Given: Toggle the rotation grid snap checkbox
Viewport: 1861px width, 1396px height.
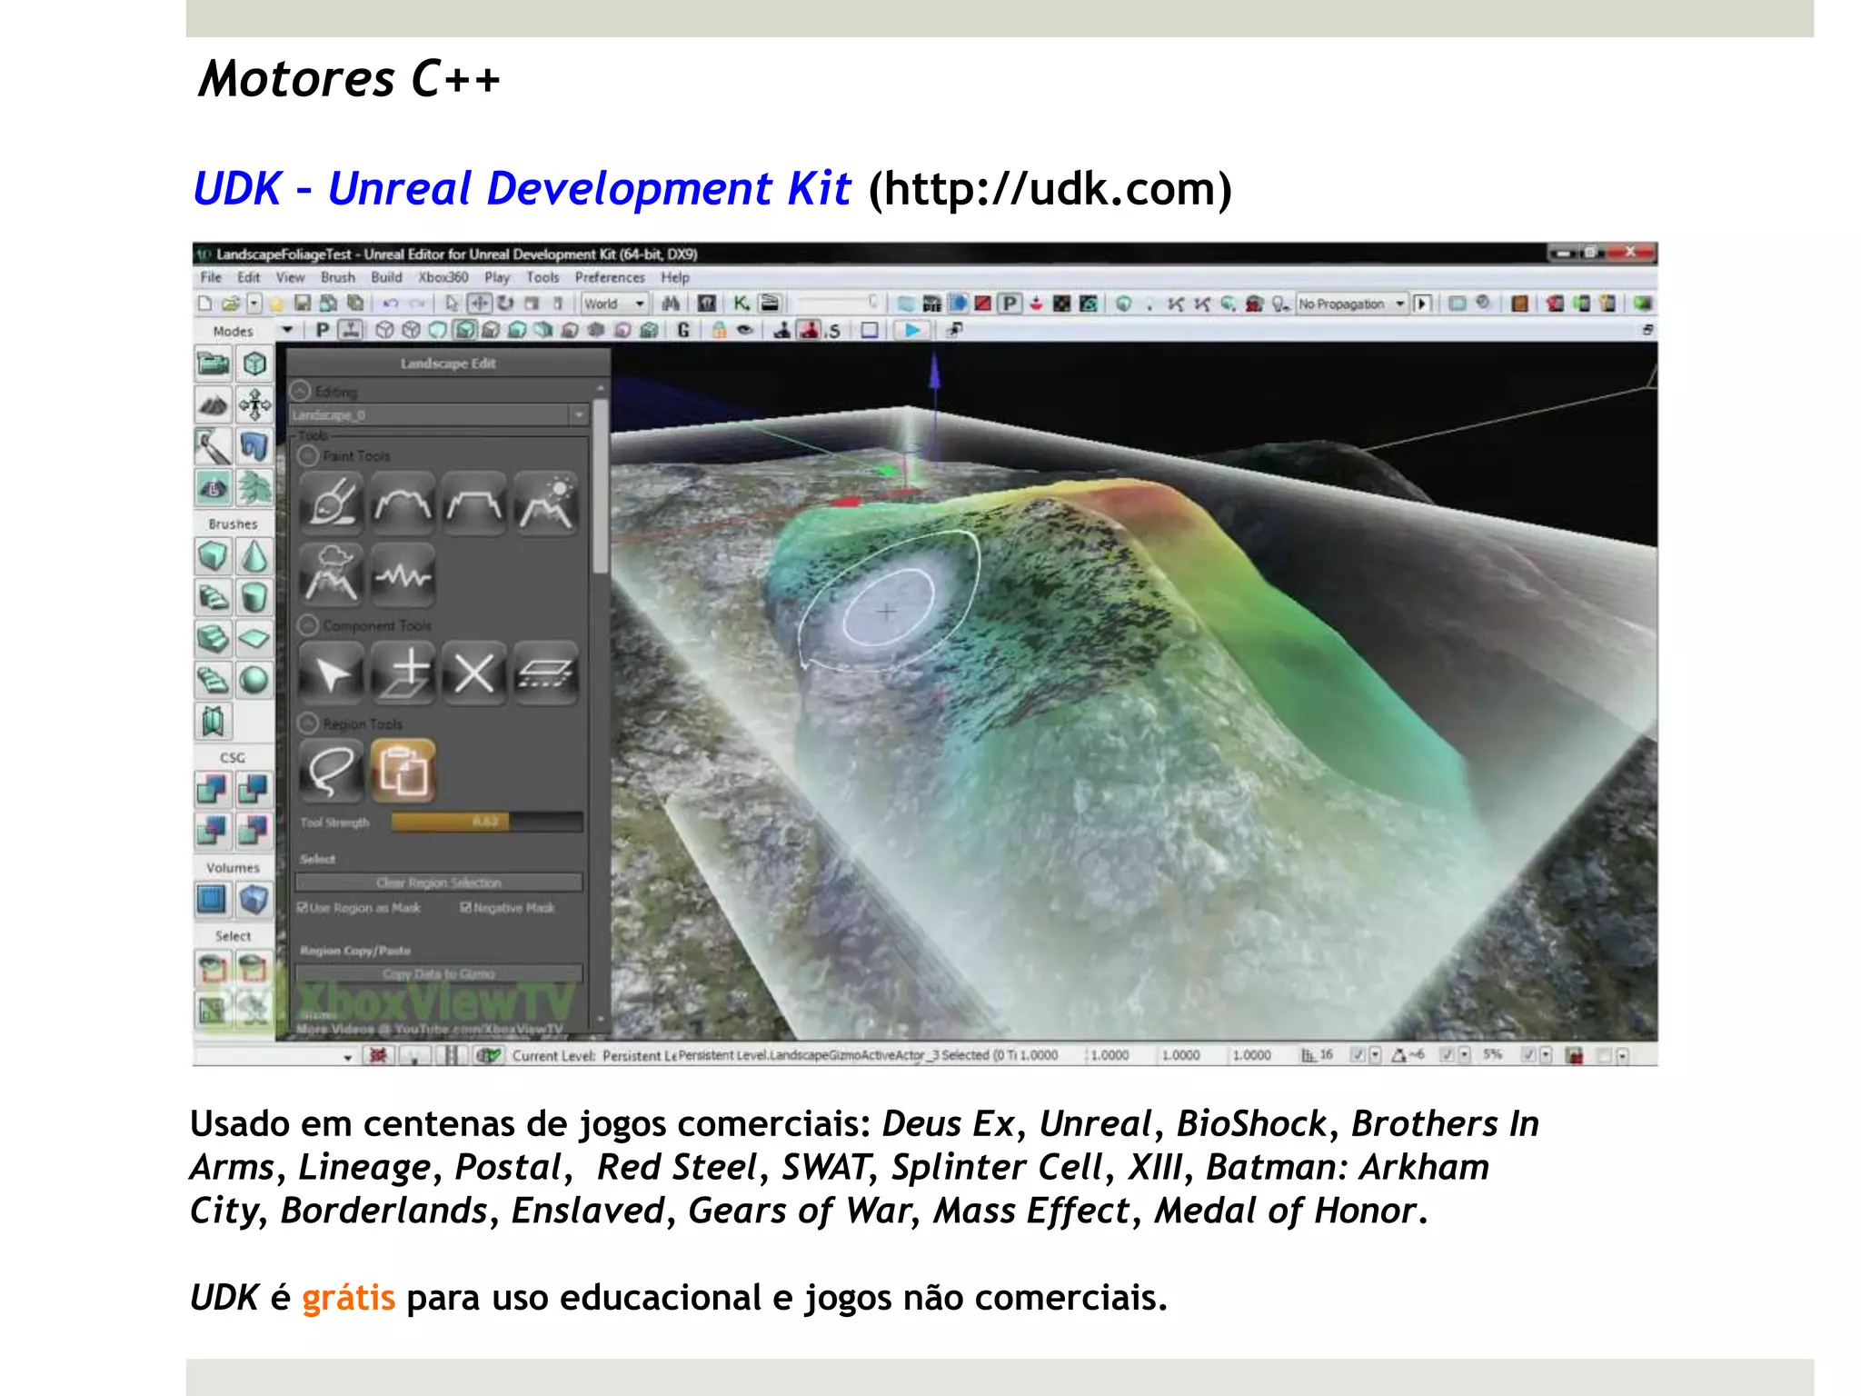Looking at the screenshot, I should 1448,1055.
